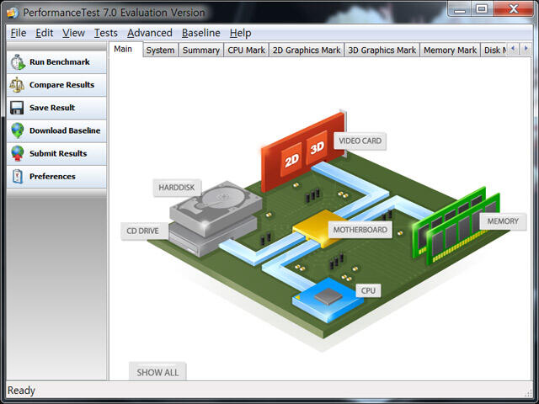Click the red 3D video card block
539x404 pixels.
pos(317,148)
